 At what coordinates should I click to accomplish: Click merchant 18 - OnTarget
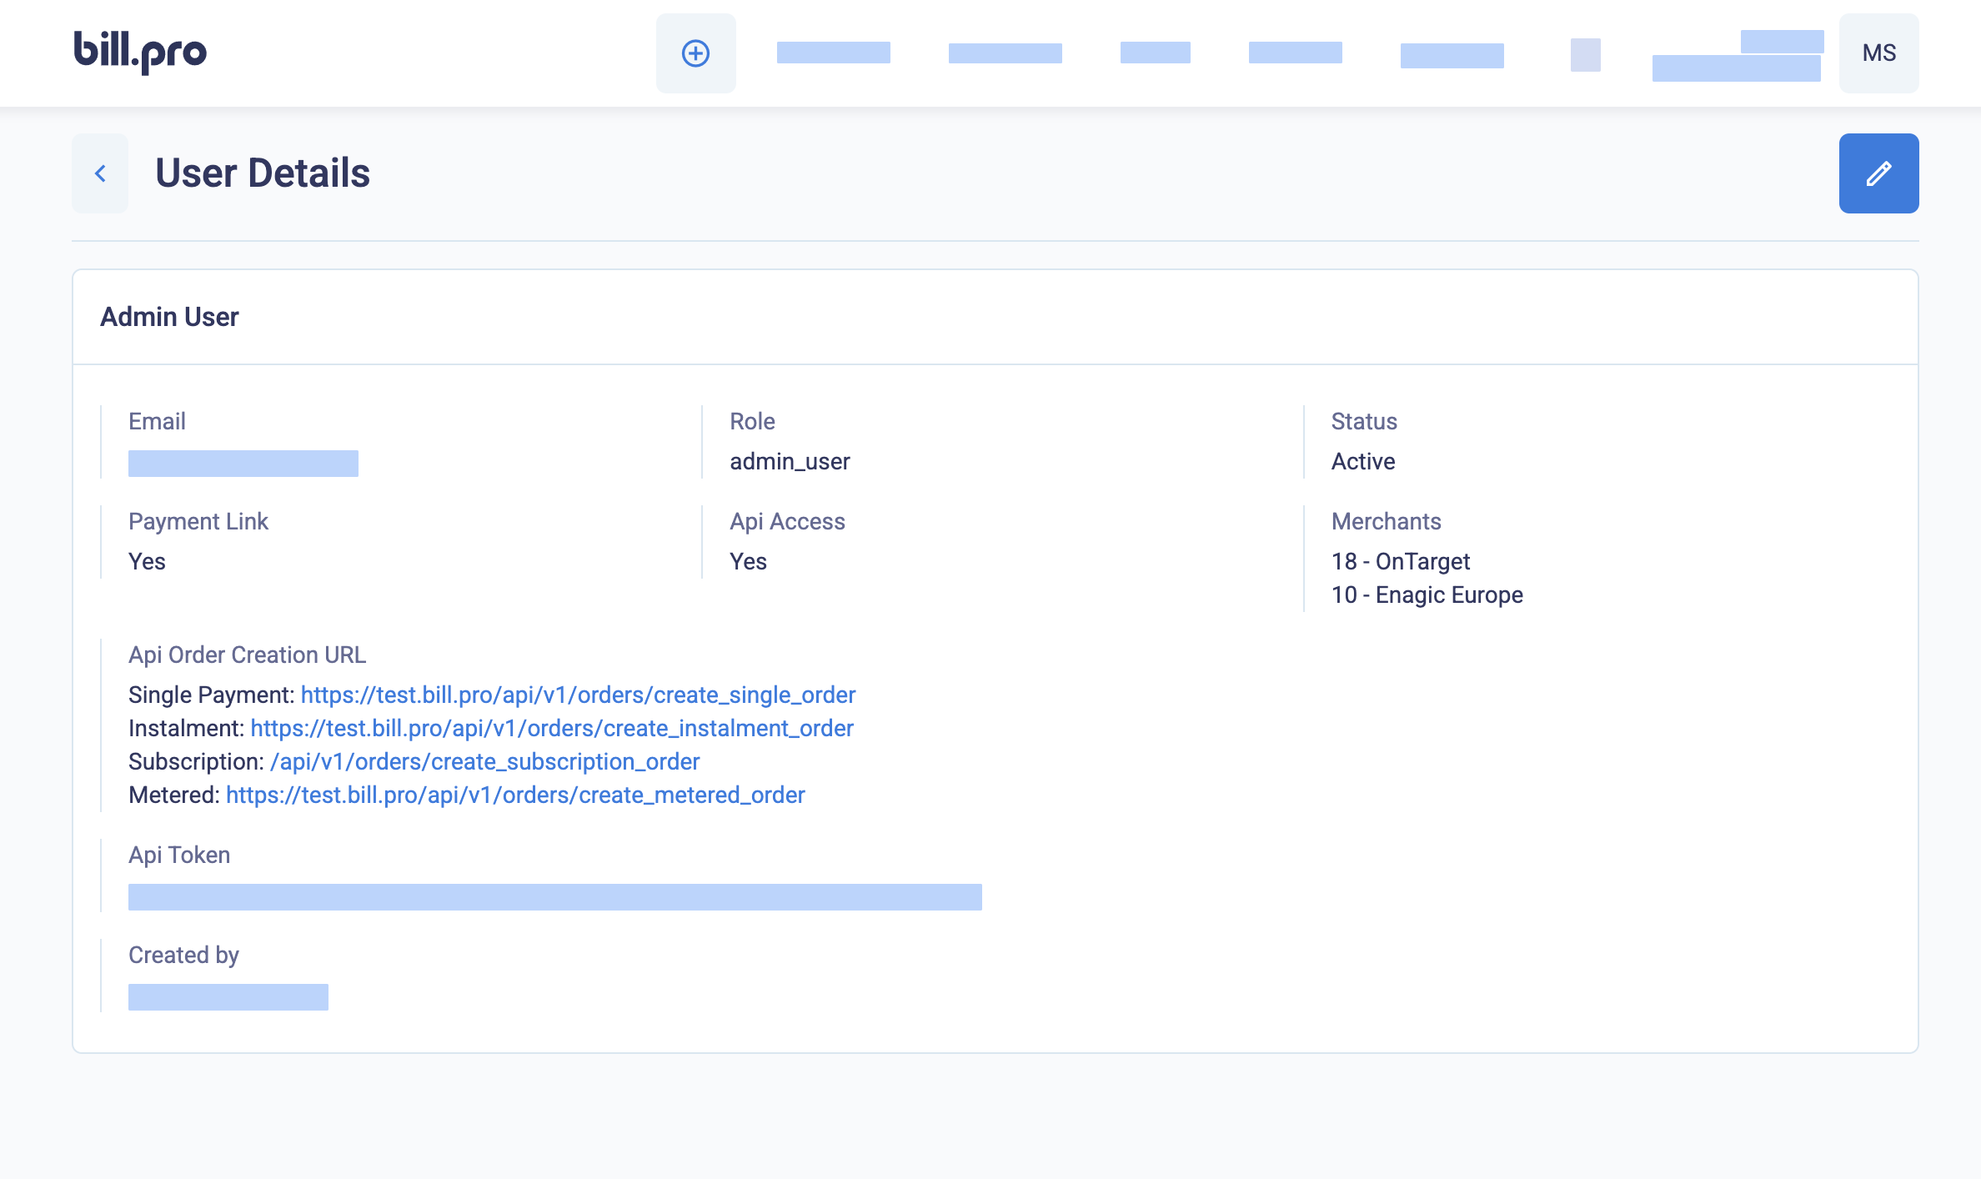click(1400, 561)
